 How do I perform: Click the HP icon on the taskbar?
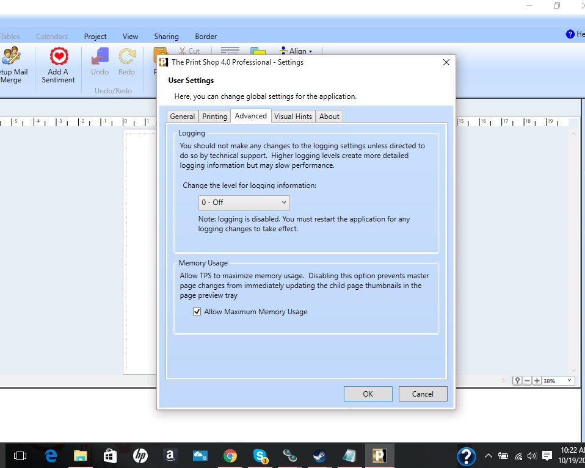tap(140, 456)
